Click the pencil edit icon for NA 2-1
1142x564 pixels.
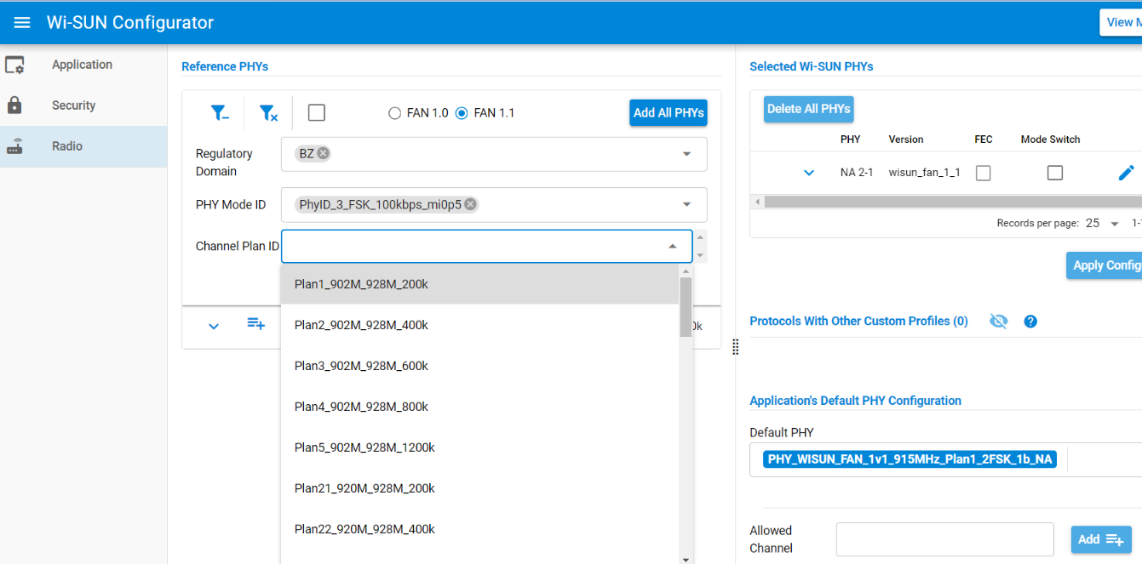click(x=1126, y=173)
